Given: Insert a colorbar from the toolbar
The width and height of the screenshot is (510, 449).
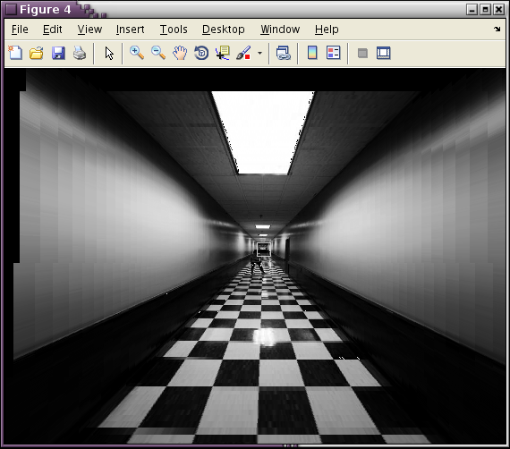Looking at the screenshot, I should pyautogui.click(x=312, y=53).
